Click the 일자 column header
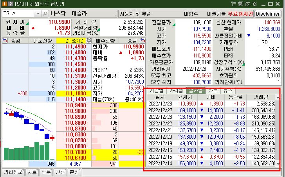 [x=160, y=97]
